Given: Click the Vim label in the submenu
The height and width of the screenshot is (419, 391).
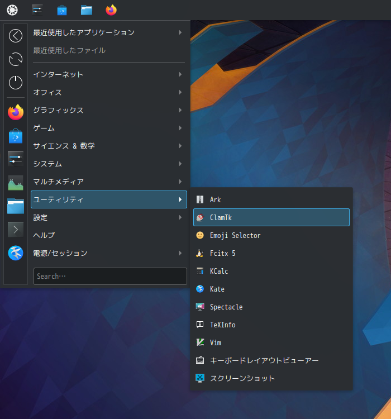Looking at the screenshot, I should tap(216, 342).
